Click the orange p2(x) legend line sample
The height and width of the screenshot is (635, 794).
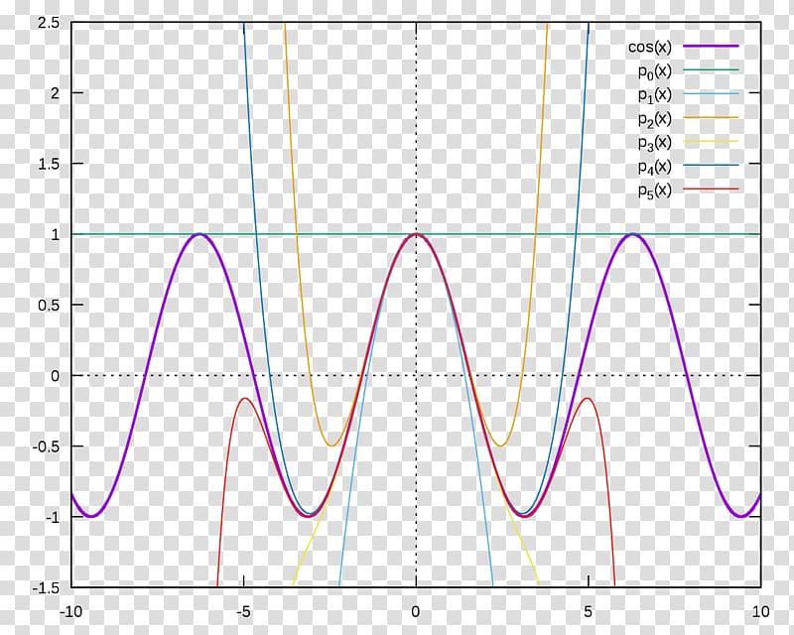[711, 117]
